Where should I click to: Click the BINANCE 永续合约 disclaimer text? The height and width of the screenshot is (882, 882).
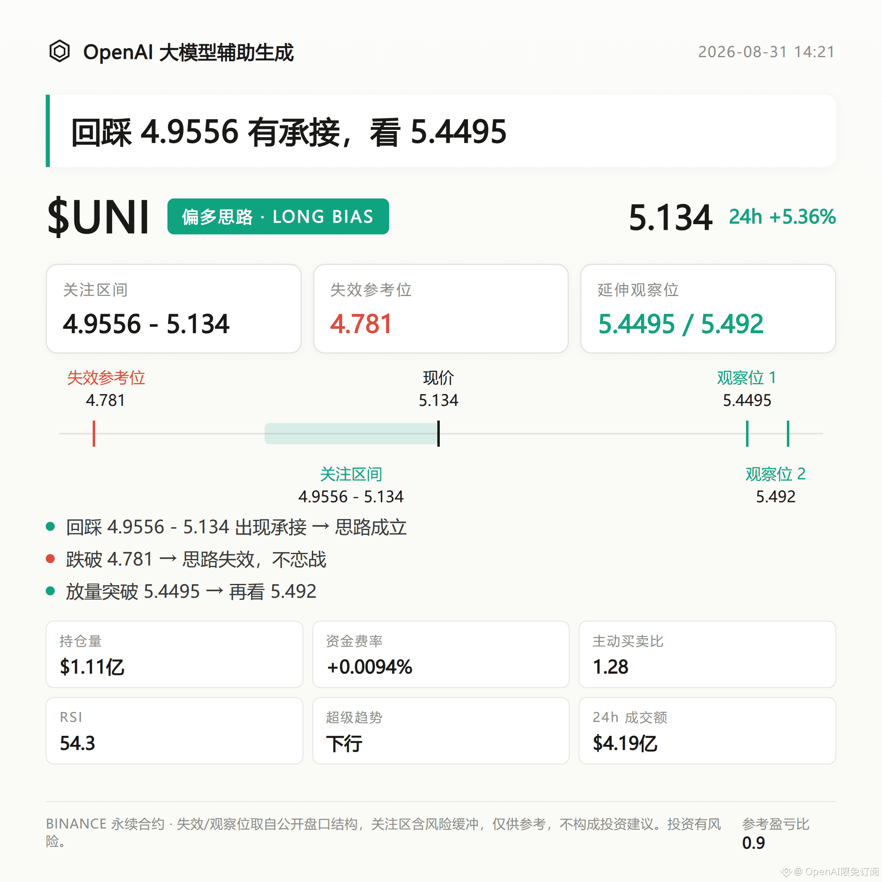pyautogui.click(x=383, y=832)
